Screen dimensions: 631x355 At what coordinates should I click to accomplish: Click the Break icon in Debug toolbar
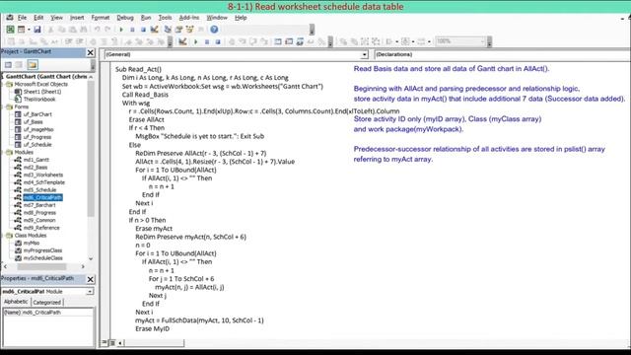(207, 41)
